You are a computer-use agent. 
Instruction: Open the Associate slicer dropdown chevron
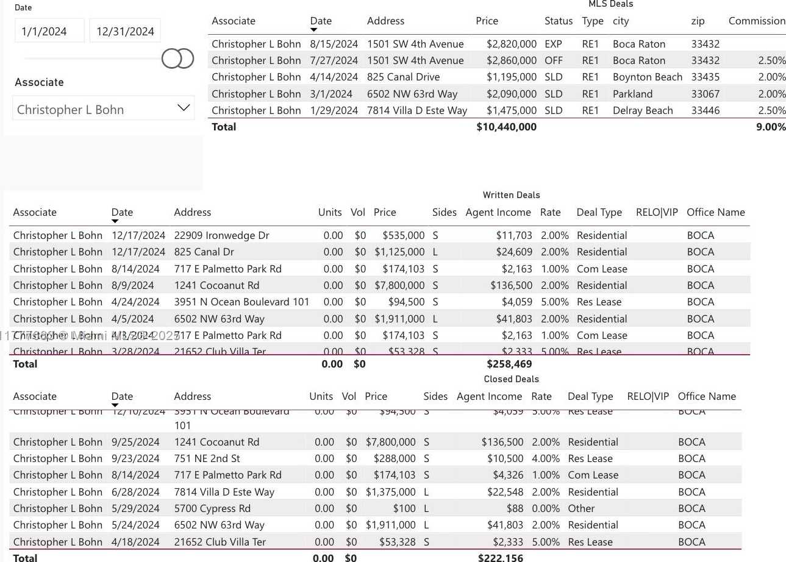(183, 108)
